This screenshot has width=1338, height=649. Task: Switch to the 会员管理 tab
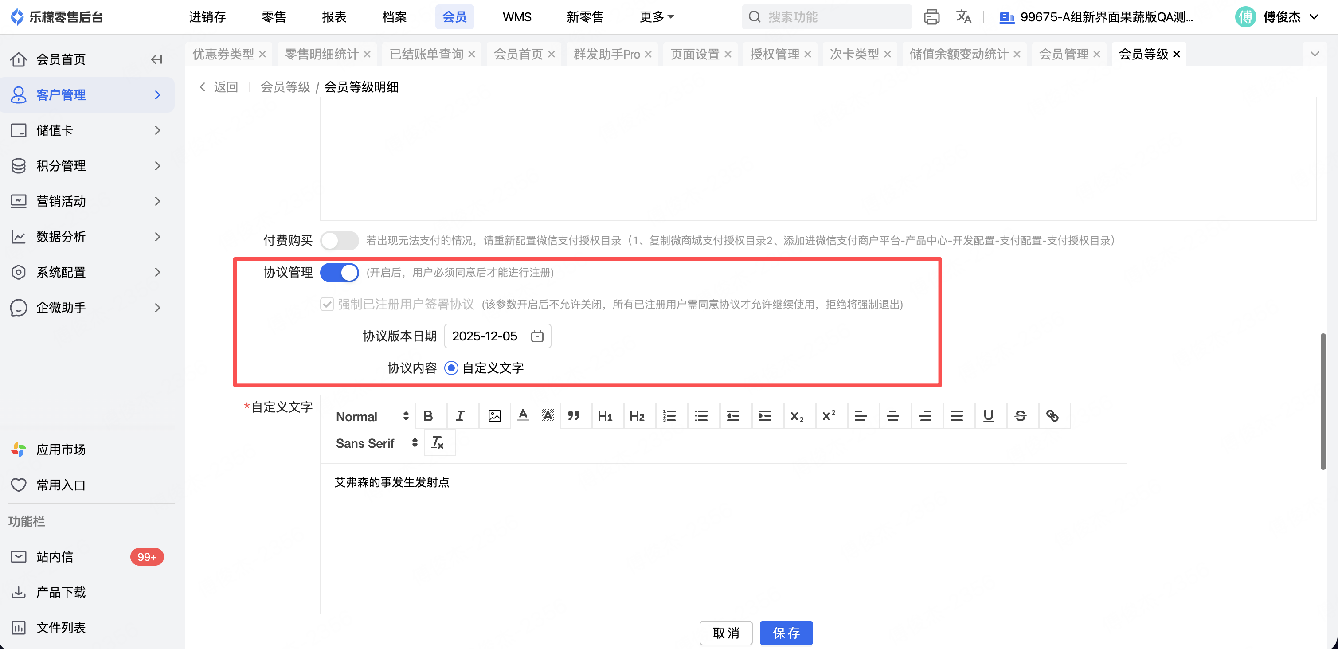pos(1063,54)
